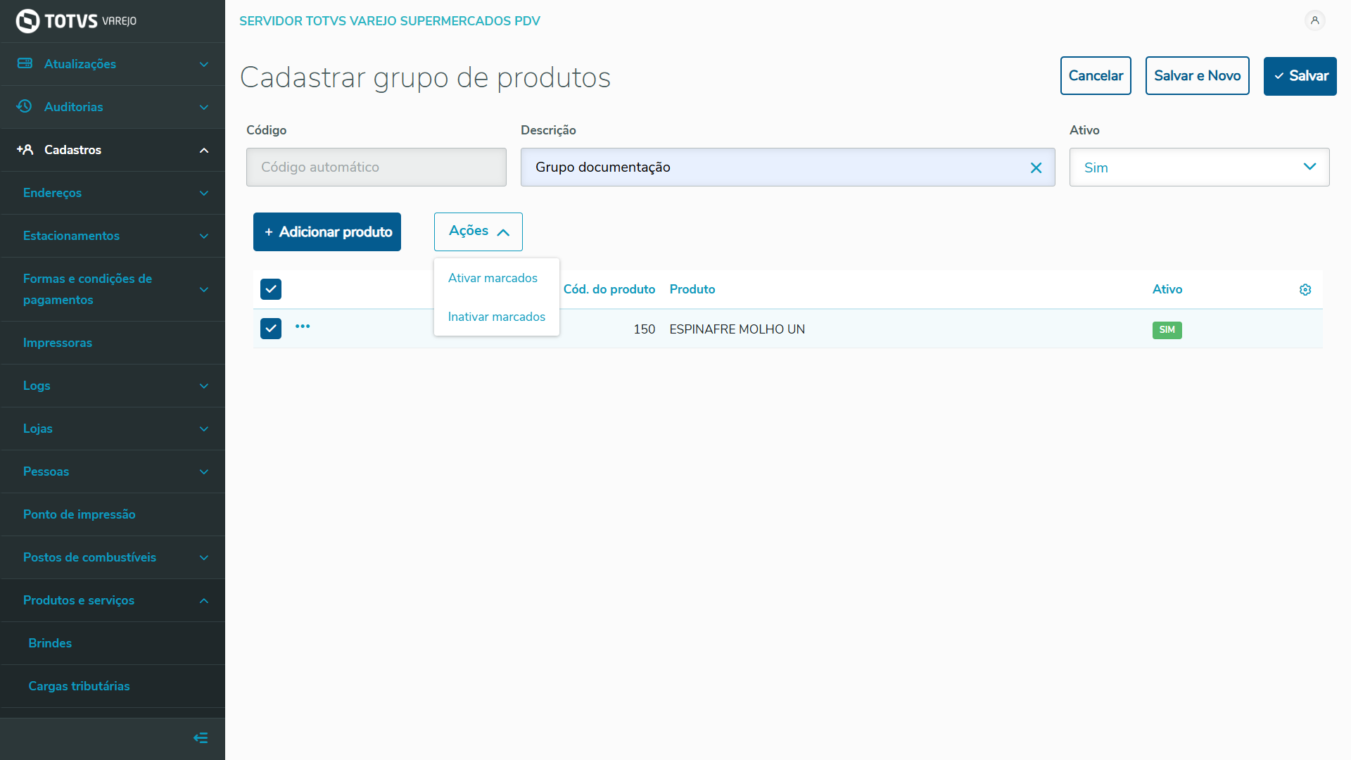Clear the Descrição field with X

coord(1036,167)
